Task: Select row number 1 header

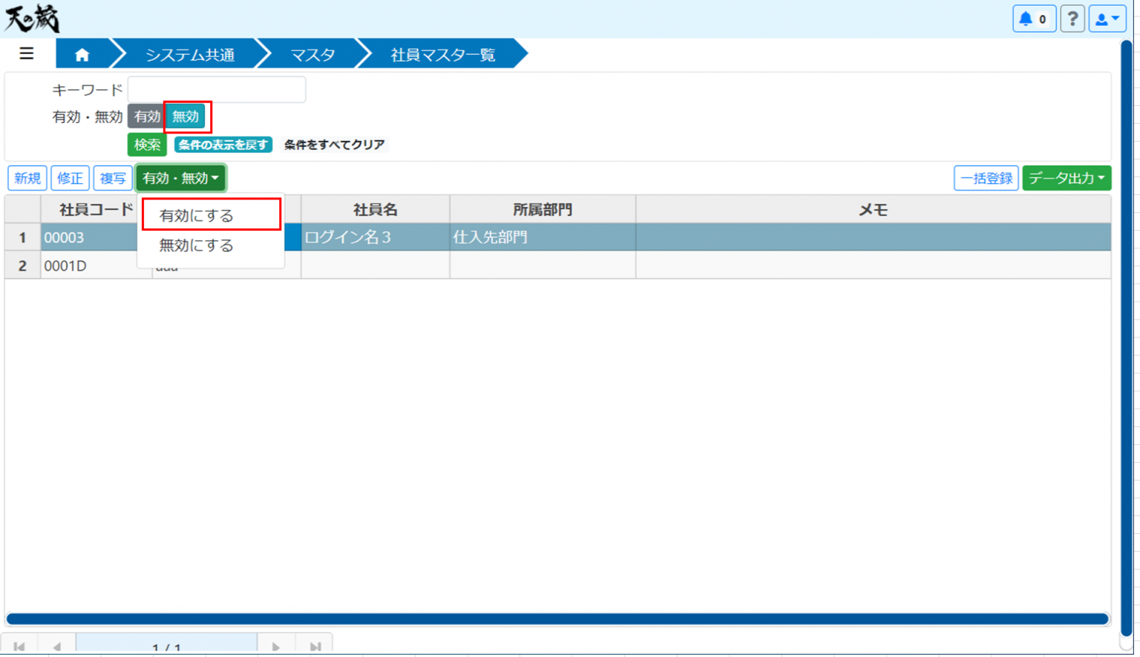Action: tap(22, 237)
